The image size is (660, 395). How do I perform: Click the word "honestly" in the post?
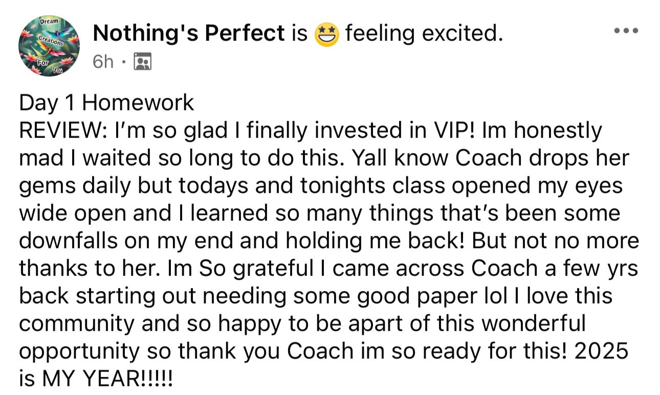click(x=559, y=132)
